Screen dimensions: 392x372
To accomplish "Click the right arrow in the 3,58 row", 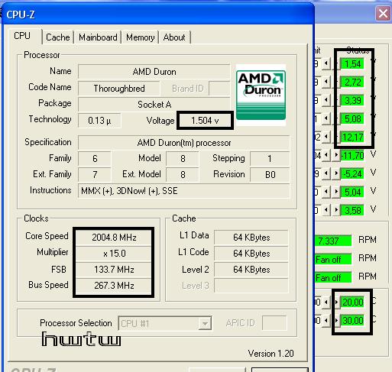I will point(336,210).
